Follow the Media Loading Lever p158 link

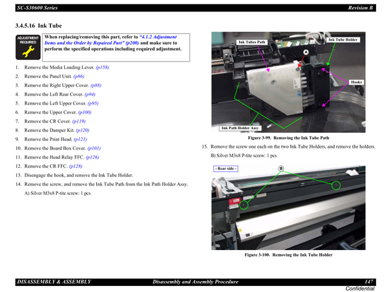pos(102,68)
